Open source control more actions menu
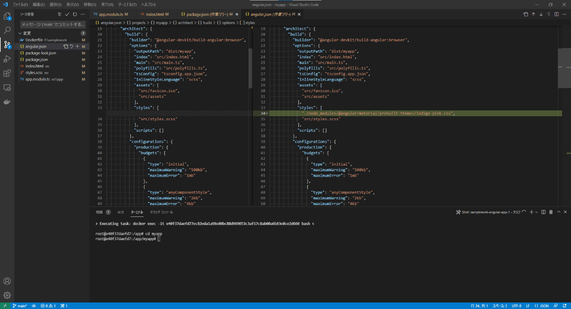This screenshot has width=571, height=309. 83,14
